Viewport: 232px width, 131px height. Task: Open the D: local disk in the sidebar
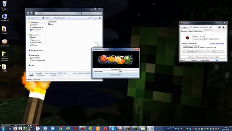[37, 60]
